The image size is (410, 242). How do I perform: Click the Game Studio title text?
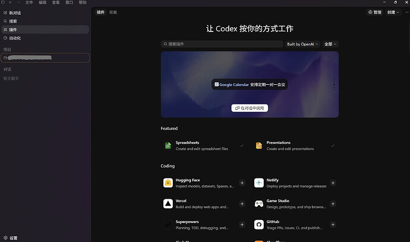pos(277,200)
